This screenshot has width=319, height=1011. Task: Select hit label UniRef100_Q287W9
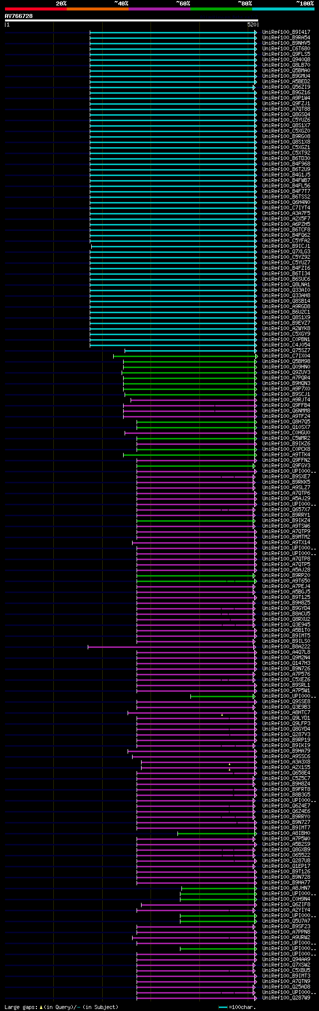(x=286, y=998)
